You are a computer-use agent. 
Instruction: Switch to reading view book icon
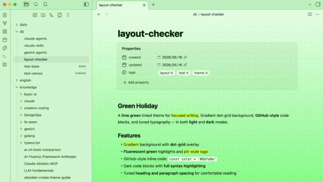point(310,14)
